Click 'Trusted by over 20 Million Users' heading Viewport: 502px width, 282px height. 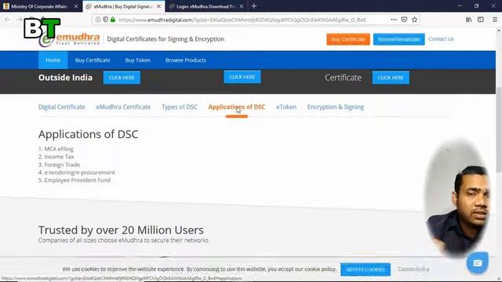click(x=121, y=230)
